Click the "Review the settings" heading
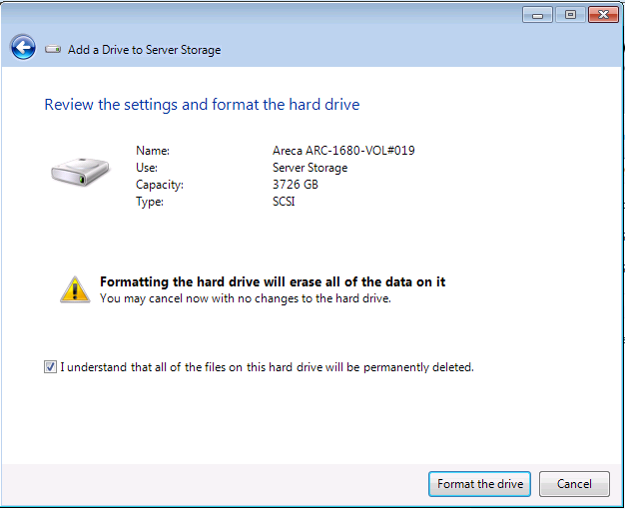This screenshot has width=625, height=509. coord(202,105)
